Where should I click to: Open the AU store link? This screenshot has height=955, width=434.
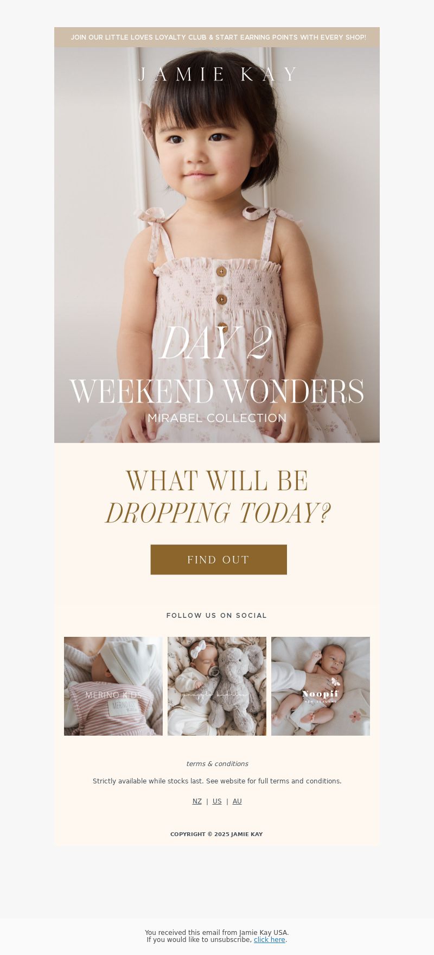237,801
